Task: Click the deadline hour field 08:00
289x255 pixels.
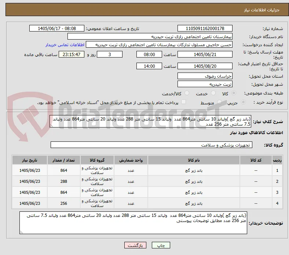Action: (x=149, y=54)
